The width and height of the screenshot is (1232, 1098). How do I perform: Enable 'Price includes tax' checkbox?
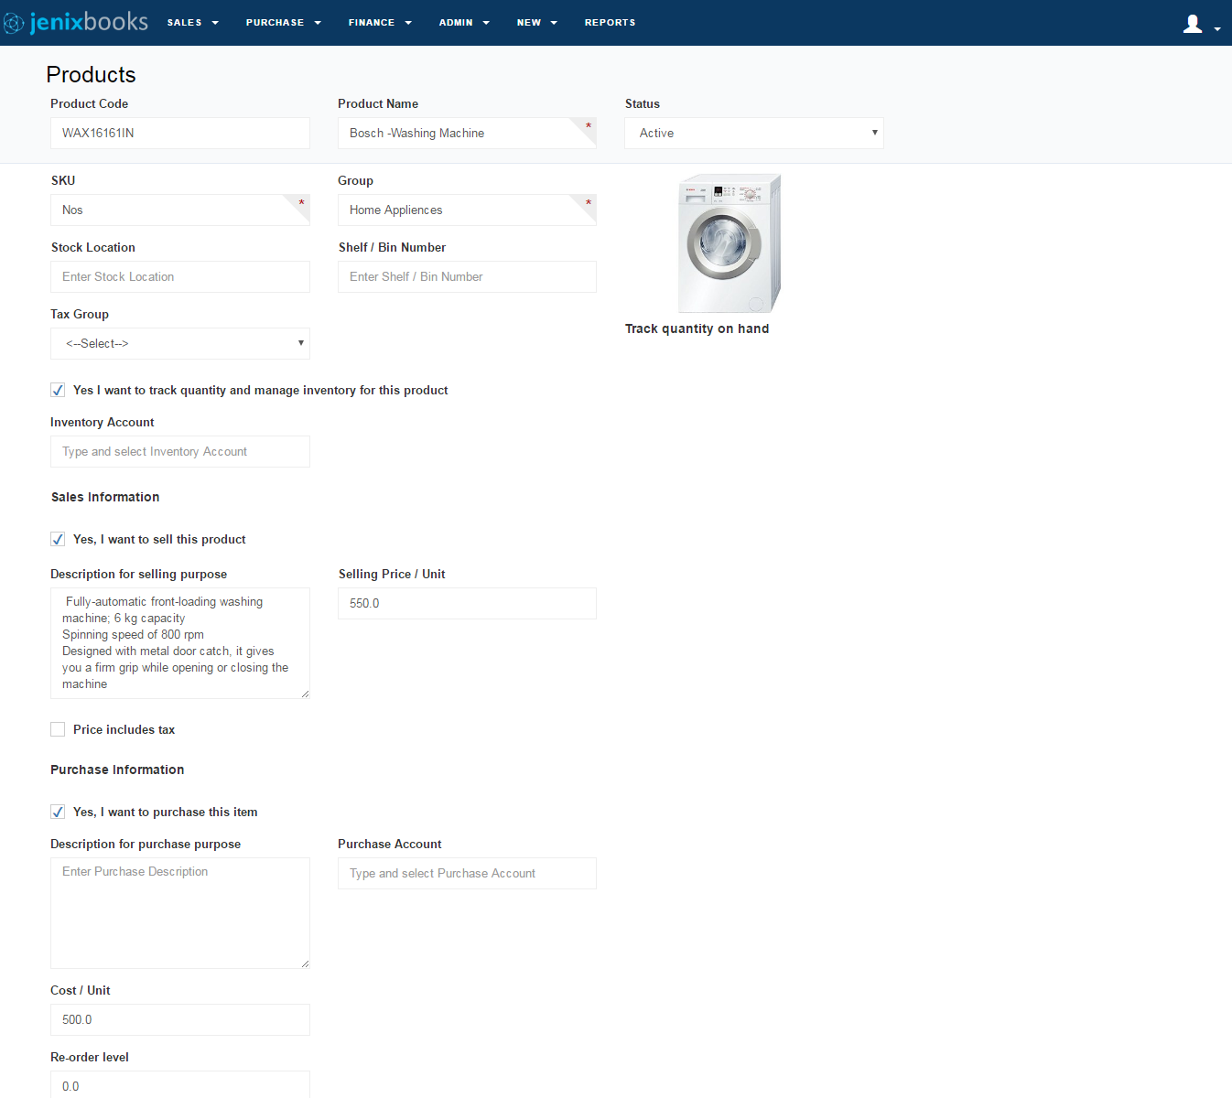pos(58,729)
